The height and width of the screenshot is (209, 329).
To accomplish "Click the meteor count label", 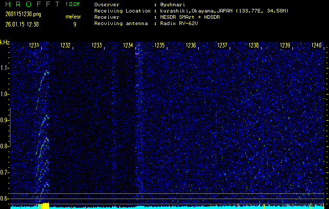I will click(73, 17).
